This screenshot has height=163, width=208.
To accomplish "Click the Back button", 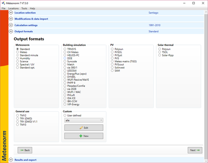I will pyautogui.click(x=25, y=150).
